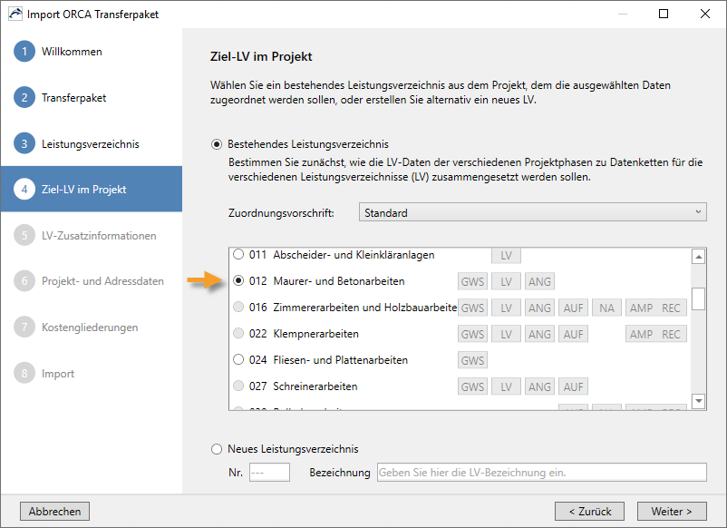Screen dimensions: 727x528
Task: Jump to step 3 Leistungsverzeichnis
Action: [76, 144]
